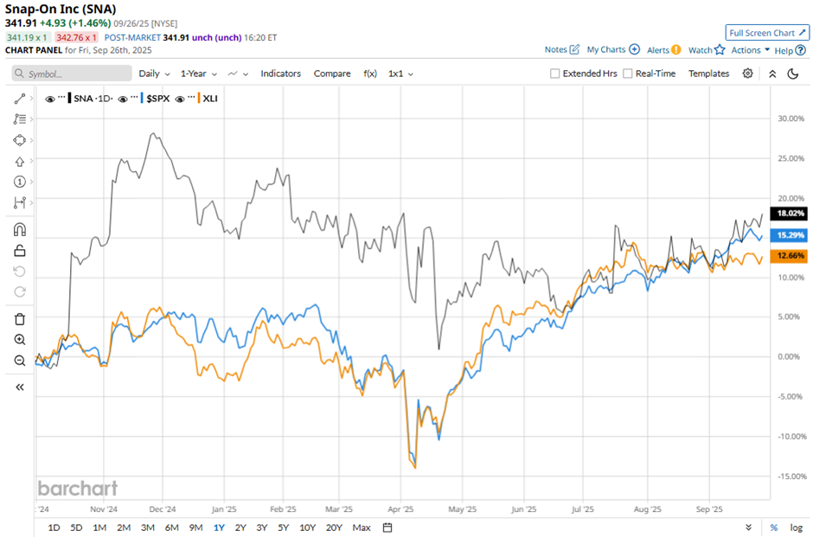Open SNA series options ellipsis

[61, 97]
